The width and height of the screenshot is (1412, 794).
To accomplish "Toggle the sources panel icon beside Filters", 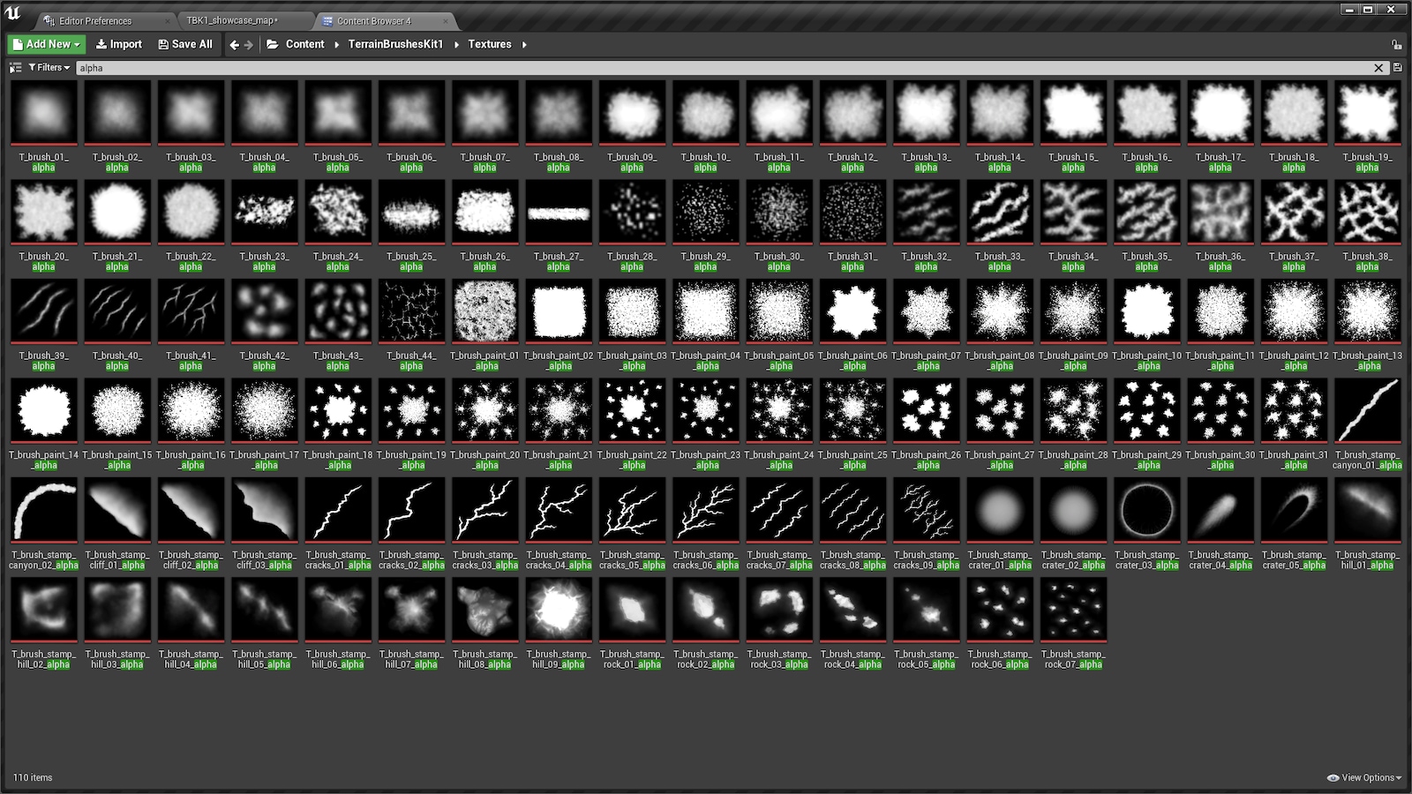I will click(15, 67).
